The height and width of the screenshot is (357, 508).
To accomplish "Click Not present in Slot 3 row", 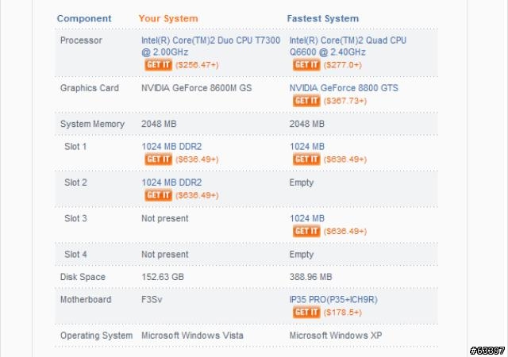I will click(x=165, y=218).
